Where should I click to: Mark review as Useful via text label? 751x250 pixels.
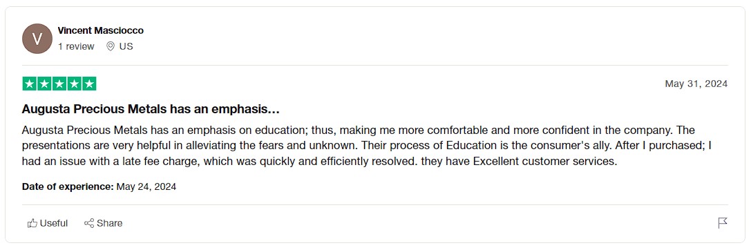pyautogui.click(x=54, y=223)
